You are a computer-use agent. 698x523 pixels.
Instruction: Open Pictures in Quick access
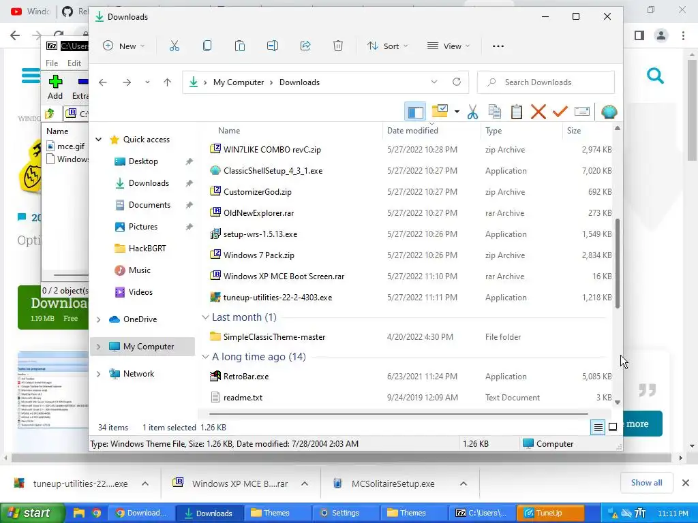click(x=143, y=226)
